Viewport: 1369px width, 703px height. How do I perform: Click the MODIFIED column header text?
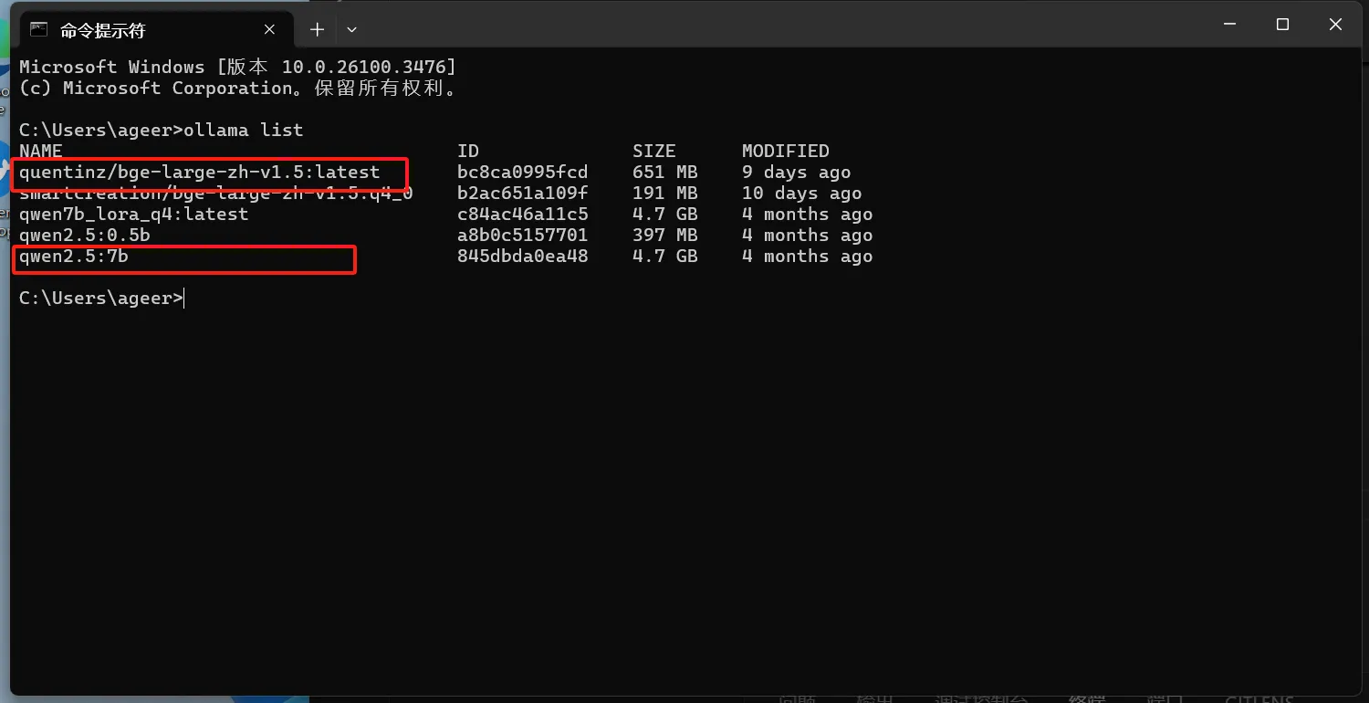(785, 151)
